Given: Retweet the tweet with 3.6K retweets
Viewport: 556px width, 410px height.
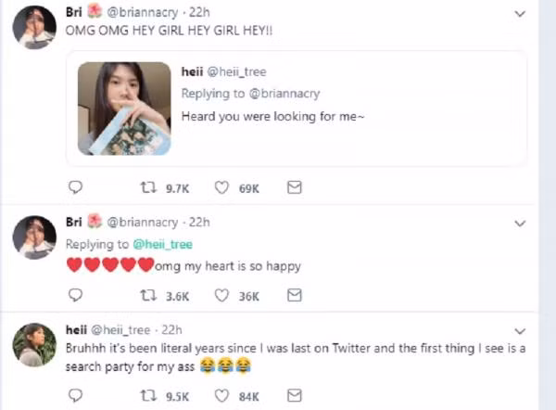Looking at the screenshot, I should coord(148,295).
